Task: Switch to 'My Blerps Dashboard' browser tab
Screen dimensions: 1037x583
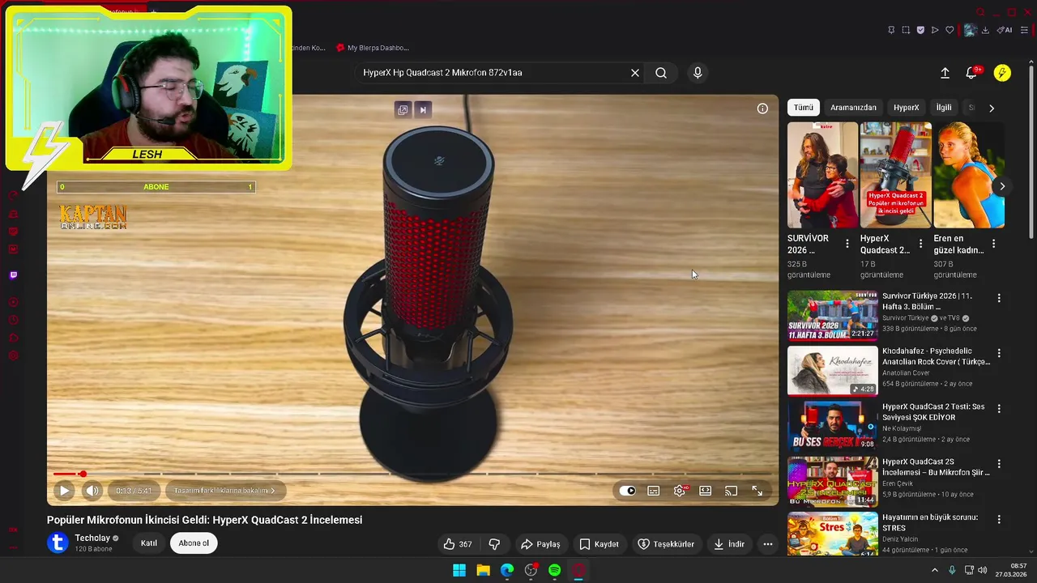Action: coord(373,48)
